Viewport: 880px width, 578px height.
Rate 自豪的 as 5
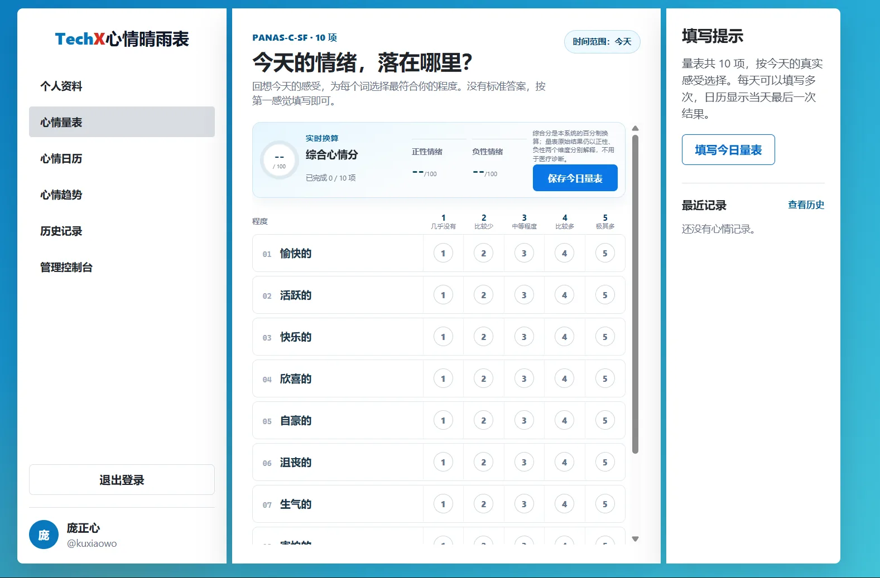click(x=605, y=420)
